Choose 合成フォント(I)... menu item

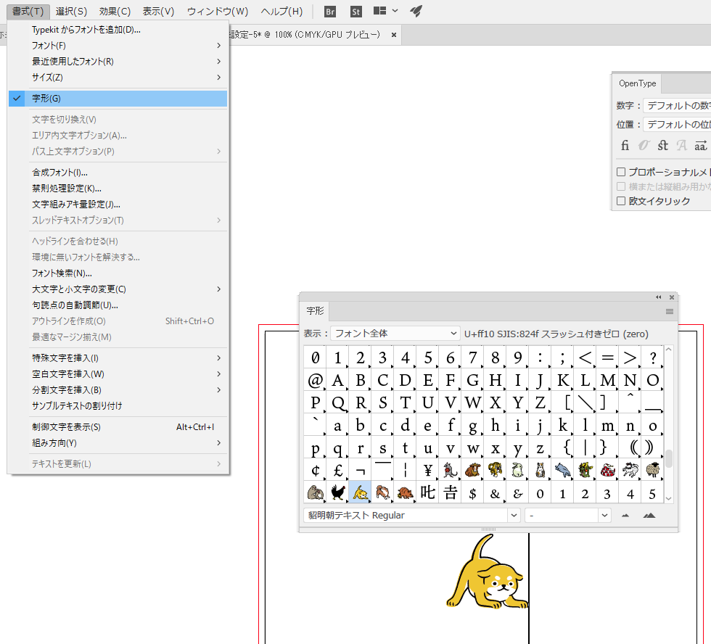(118, 172)
